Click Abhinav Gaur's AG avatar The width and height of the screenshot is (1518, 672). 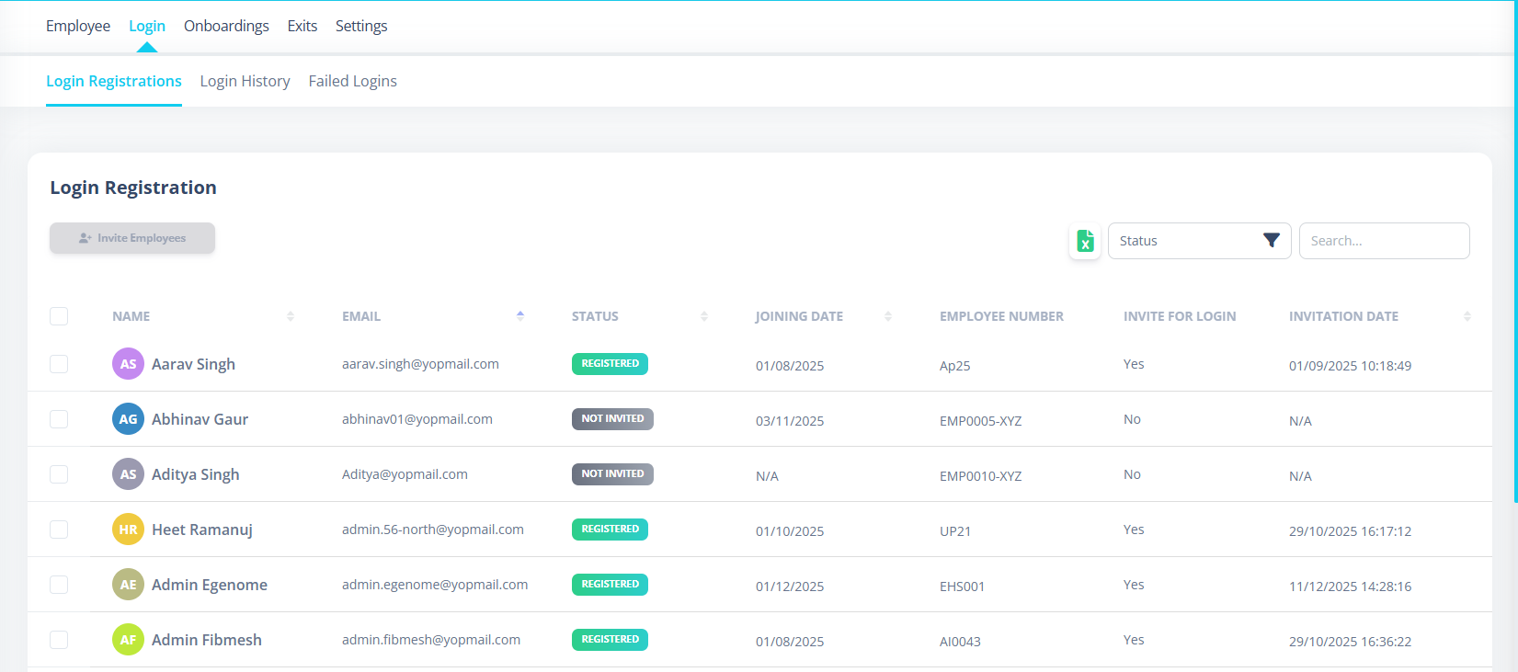click(x=128, y=419)
